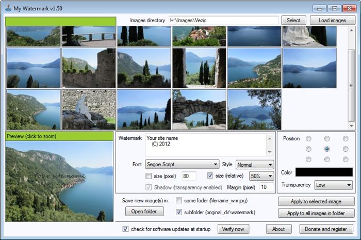
Task: Toggle check for software updates at startup
Action: 125,229
